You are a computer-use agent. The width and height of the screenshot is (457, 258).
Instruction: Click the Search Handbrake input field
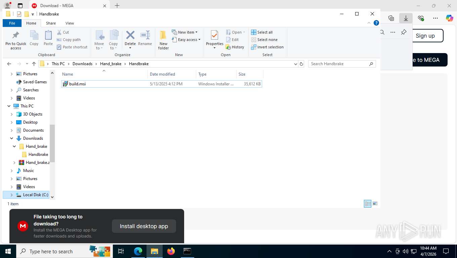pos(342,64)
